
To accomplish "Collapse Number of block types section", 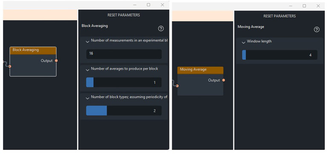I will [87, 98].
